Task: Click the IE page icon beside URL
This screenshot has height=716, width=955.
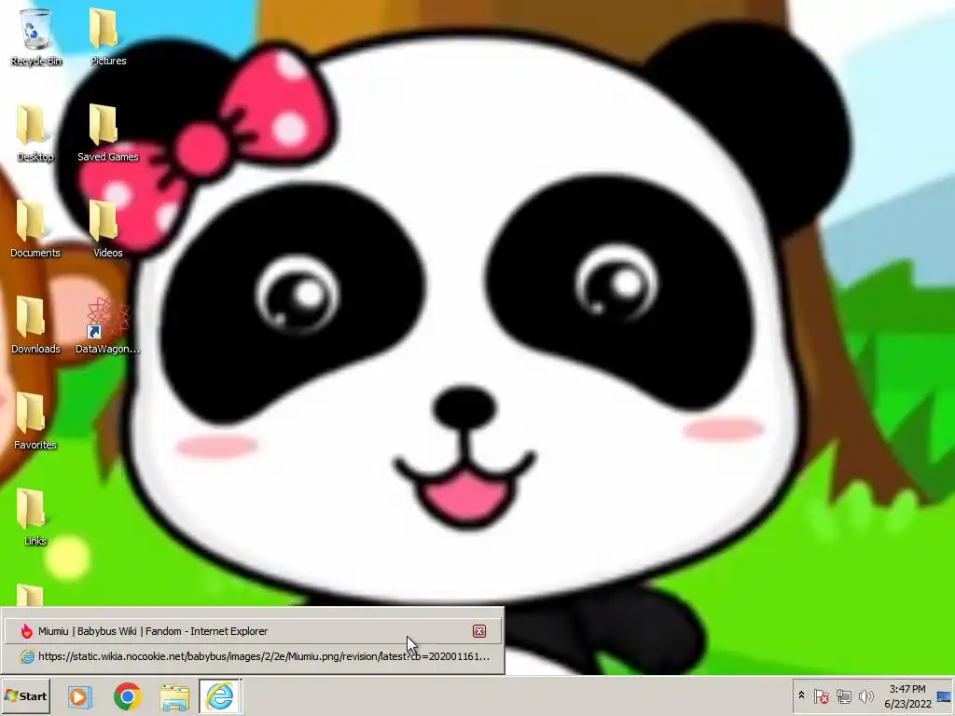Action: [27, 656]
